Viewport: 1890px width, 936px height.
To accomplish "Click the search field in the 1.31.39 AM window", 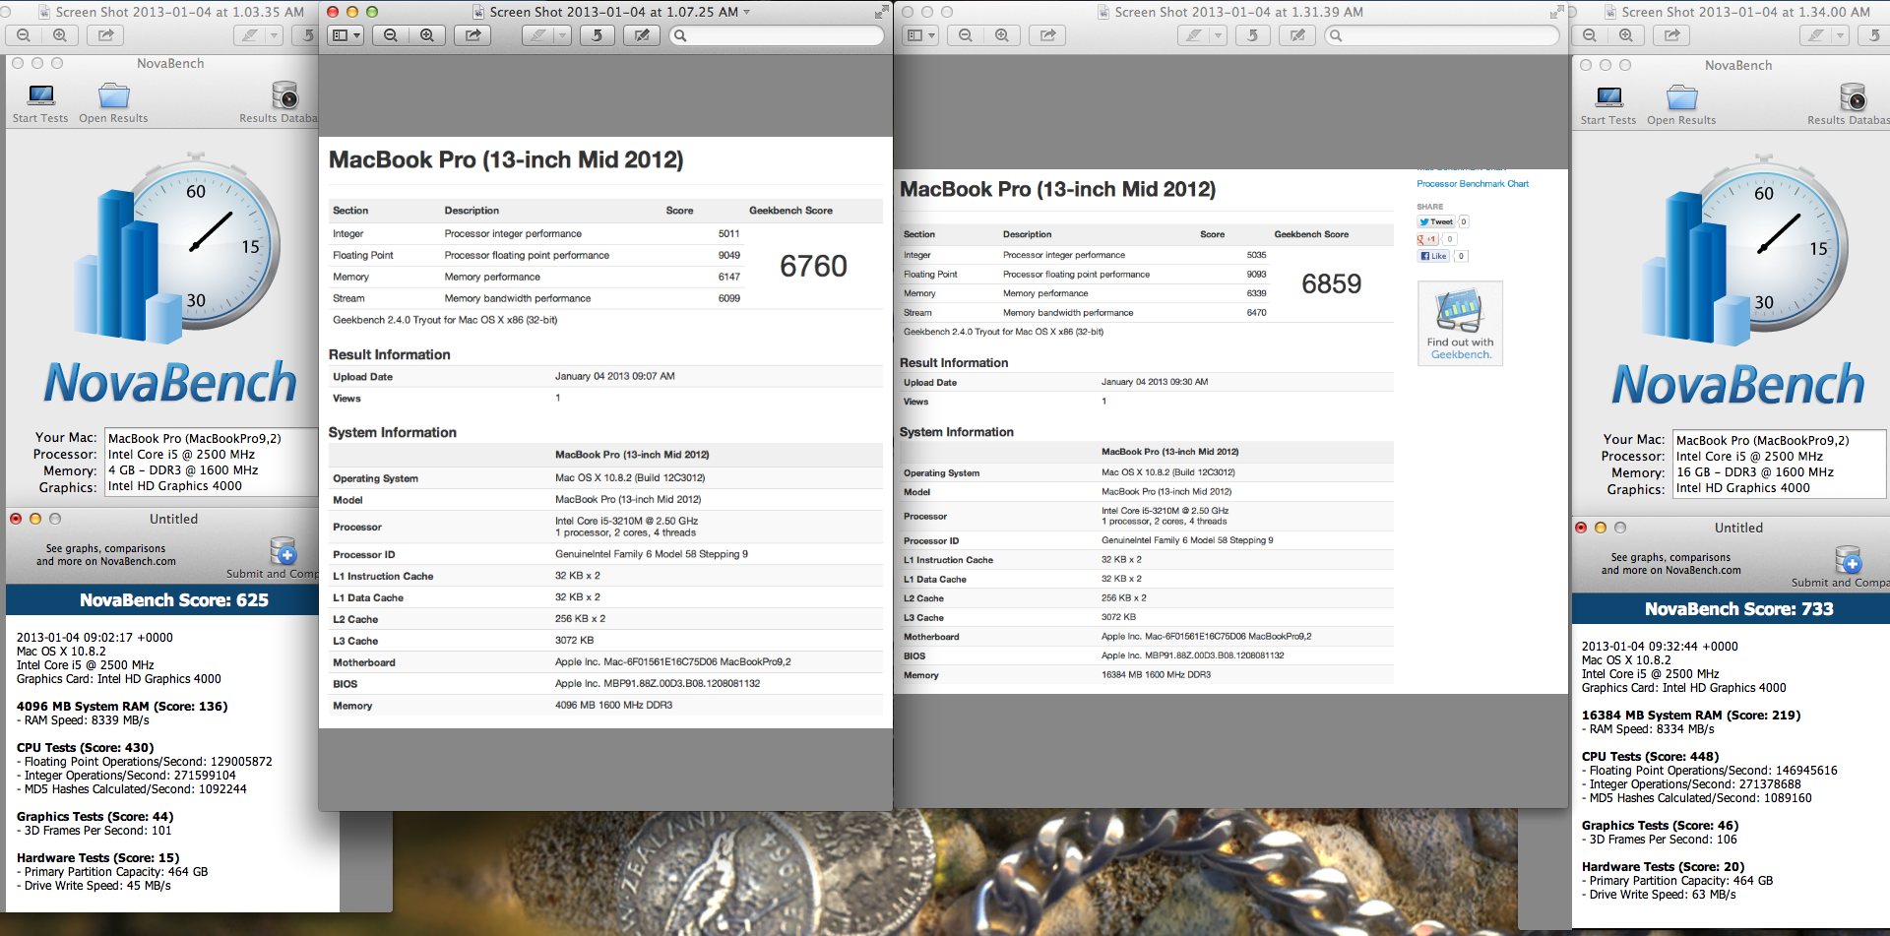I will tap(1442, 35).
